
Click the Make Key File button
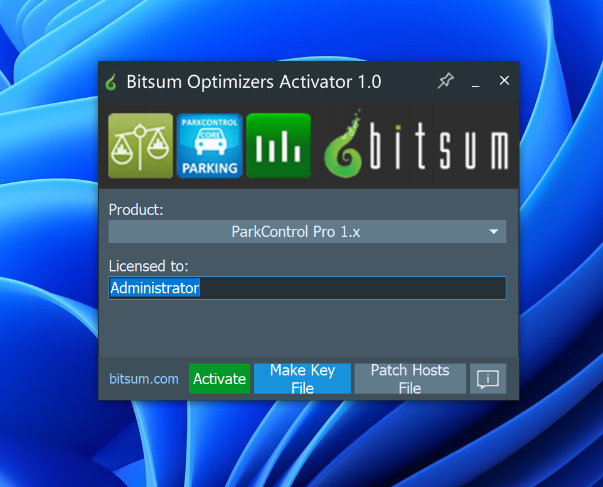[302, 379]
